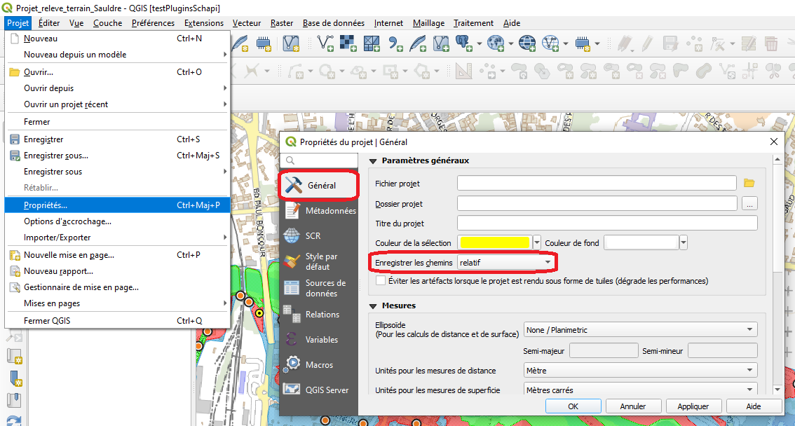Image resolution: width=795 pixels, height=426 pixels.
Task: Click the ... browse button for Dossier projet
Action: [749, 204]
